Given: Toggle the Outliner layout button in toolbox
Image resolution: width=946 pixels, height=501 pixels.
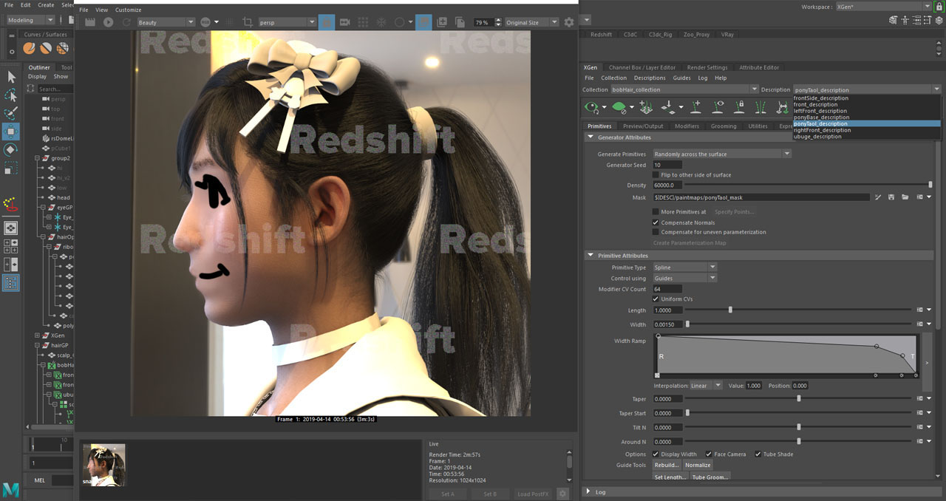Looking at the screenshot, I should pos(11,282).
